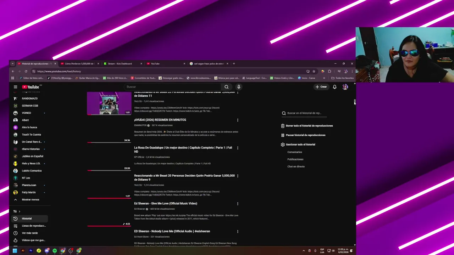Open Publicaciones history link
The image size is (454, 255).
pyautogui.click(x=295, y=159)
